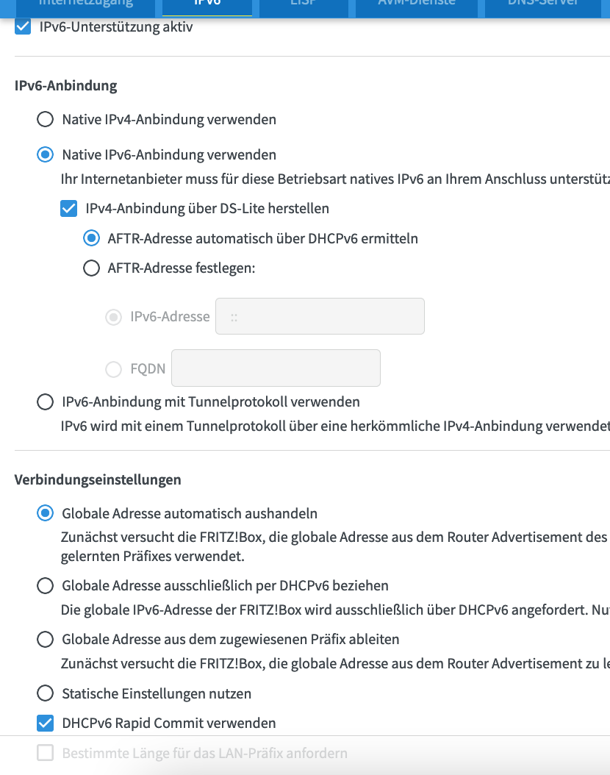Toggle DHCPv6 Rapid Commit verwenden checkbox

45,724
